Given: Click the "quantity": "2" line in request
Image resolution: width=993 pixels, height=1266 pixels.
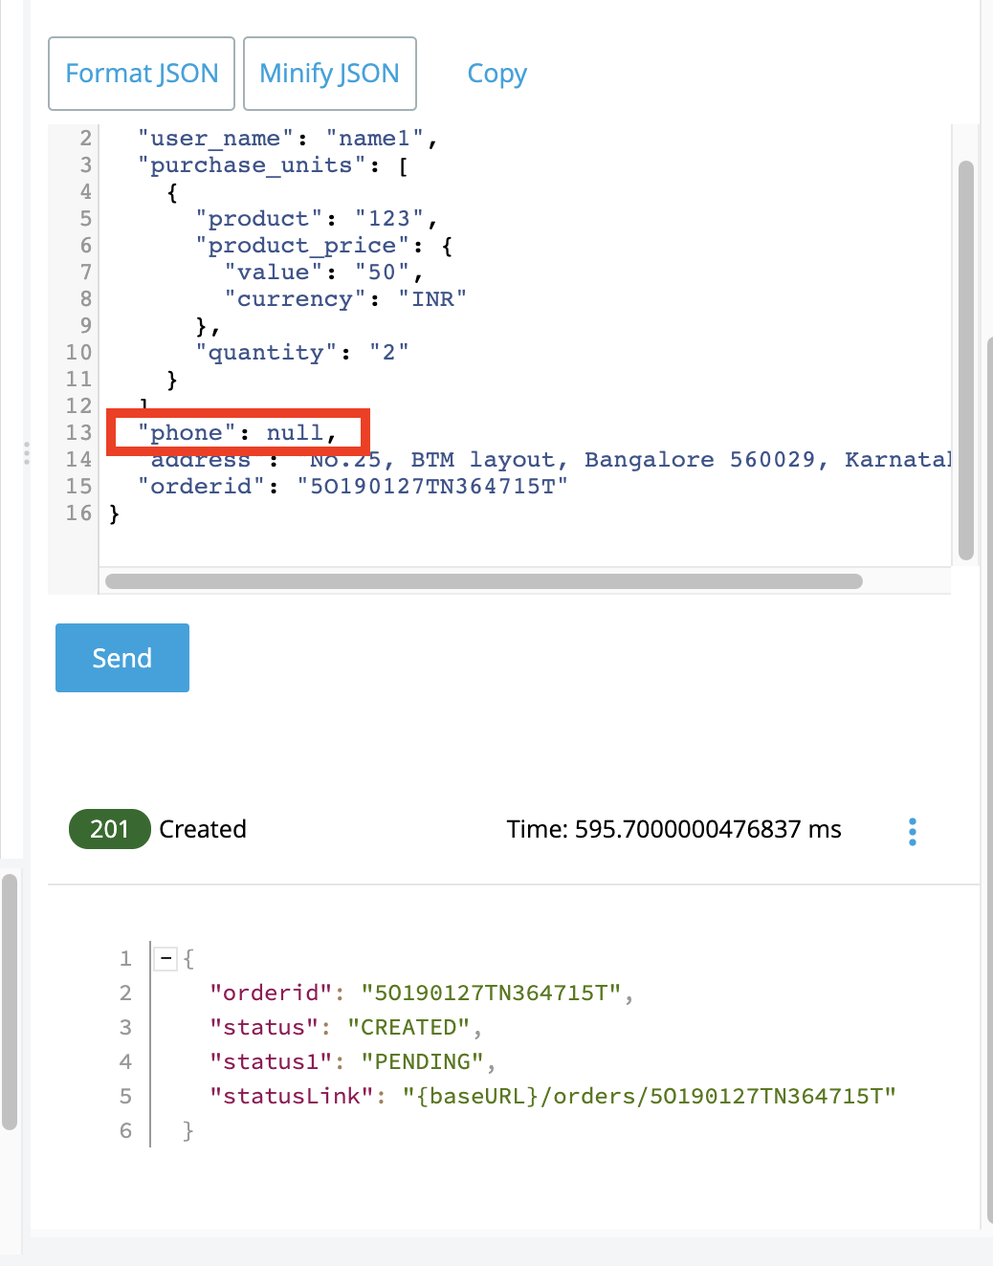Looking at the screenshot, I should click(x=301, y=353).
